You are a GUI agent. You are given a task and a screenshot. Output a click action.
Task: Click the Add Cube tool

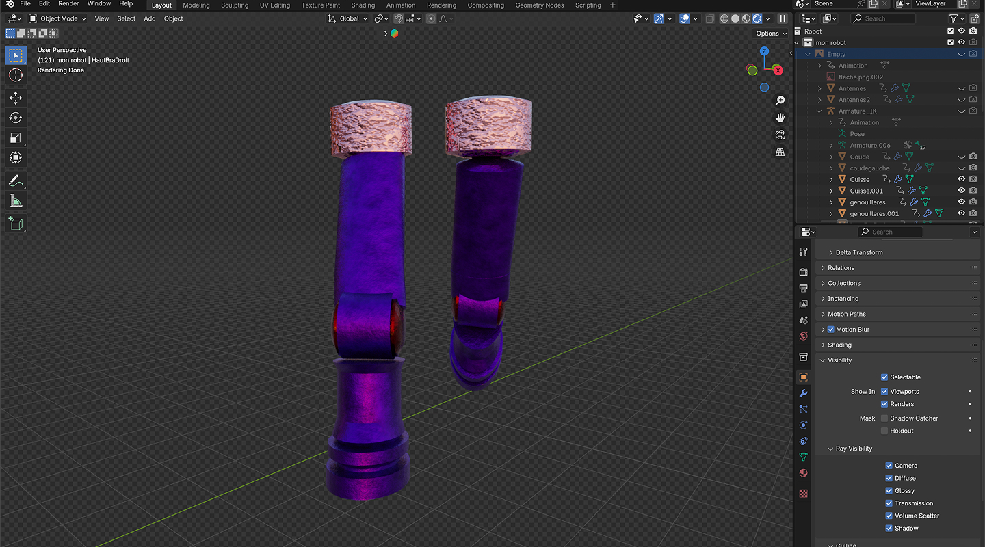(x=16, y=223)
